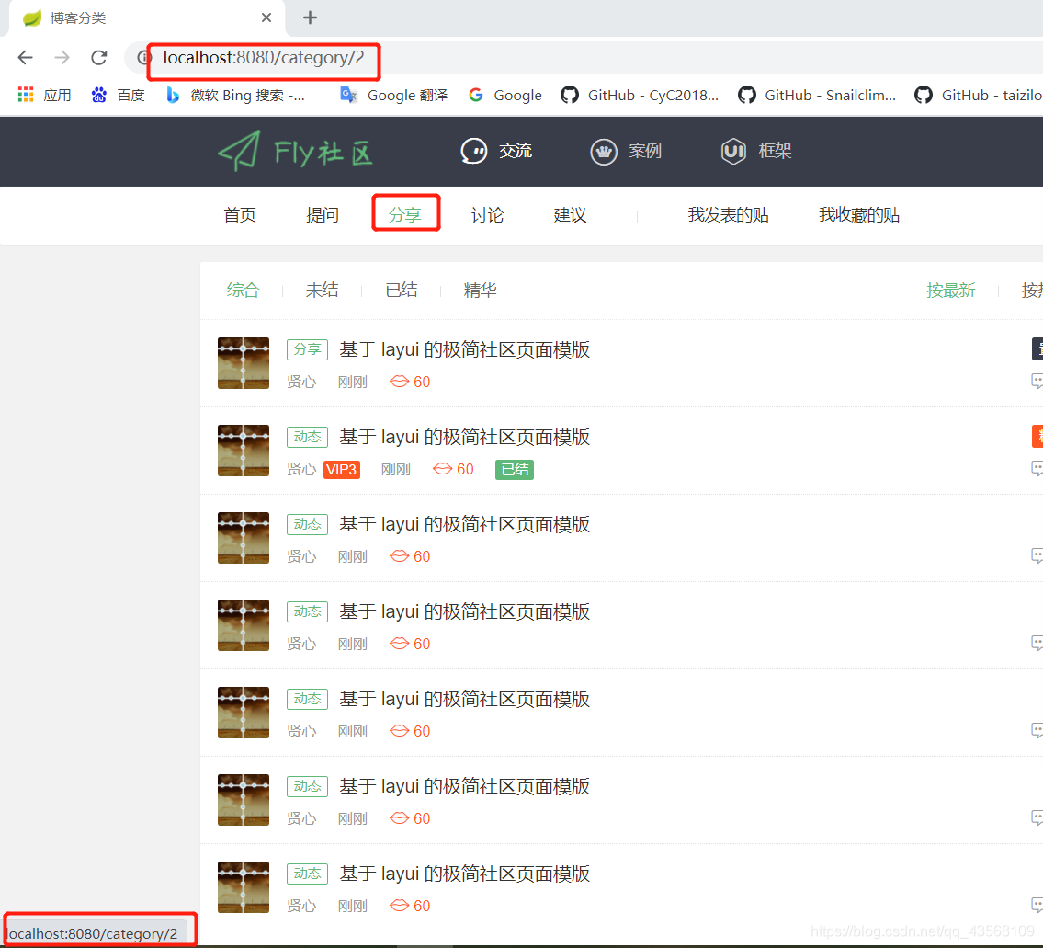Viewport: 1043px width, 948px height.
Task: Click the comment icon on the VIP3 post
Action: pos(1037,468)
